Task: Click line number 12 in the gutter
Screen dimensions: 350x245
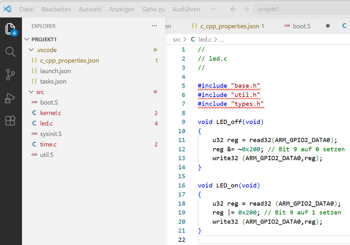Action: coord(182,149)
